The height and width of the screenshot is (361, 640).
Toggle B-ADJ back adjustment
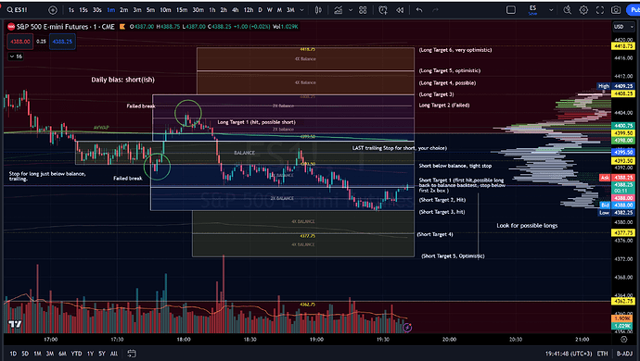pos(624,354)
